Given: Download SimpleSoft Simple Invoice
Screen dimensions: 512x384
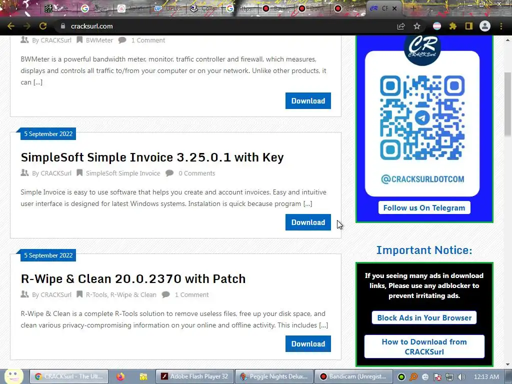Looking at the screenshot, I should pyautogui.click(x=308, y=222).
